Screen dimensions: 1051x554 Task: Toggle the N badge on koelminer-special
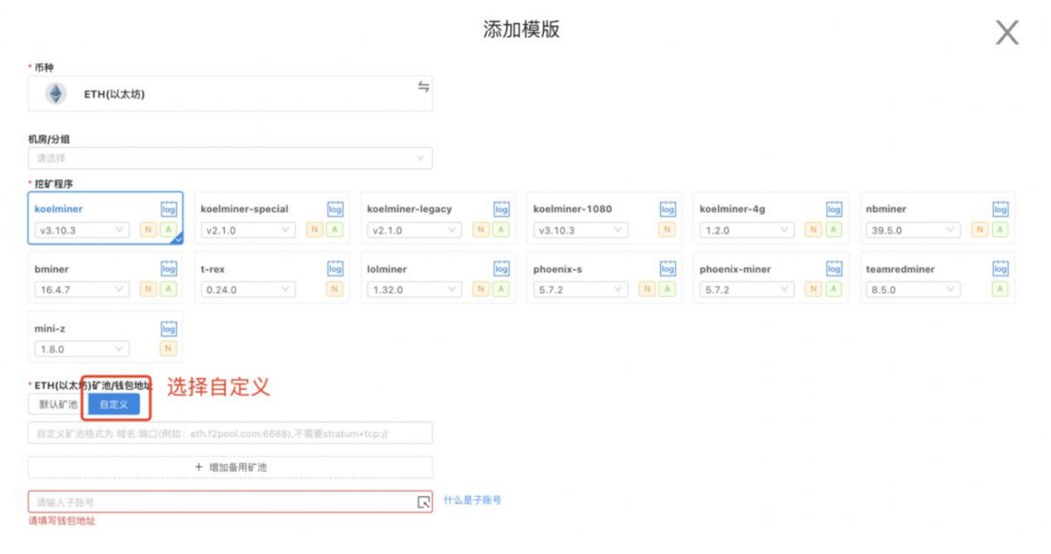point(315,230)
